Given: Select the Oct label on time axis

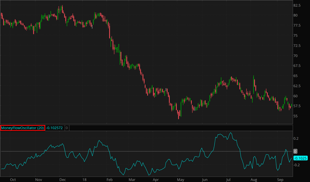Looking at the screenshot, I should click(13, 179).
